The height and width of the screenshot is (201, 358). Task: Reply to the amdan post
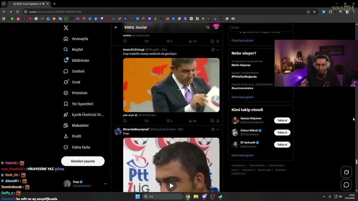tap(125, 41)
